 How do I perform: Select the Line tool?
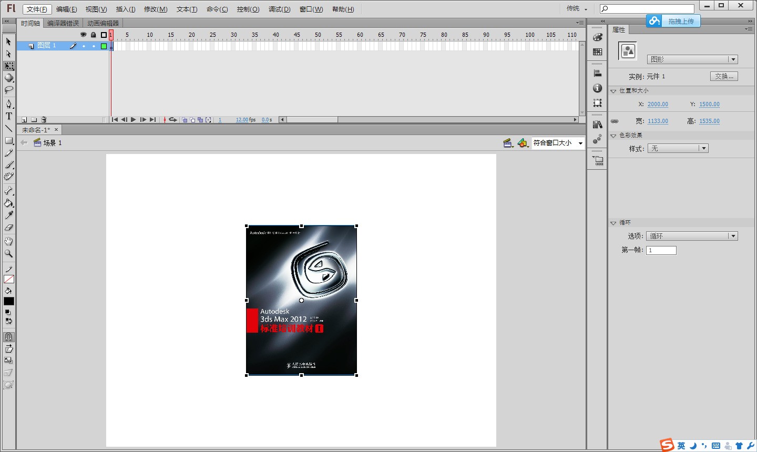[9, 128]
